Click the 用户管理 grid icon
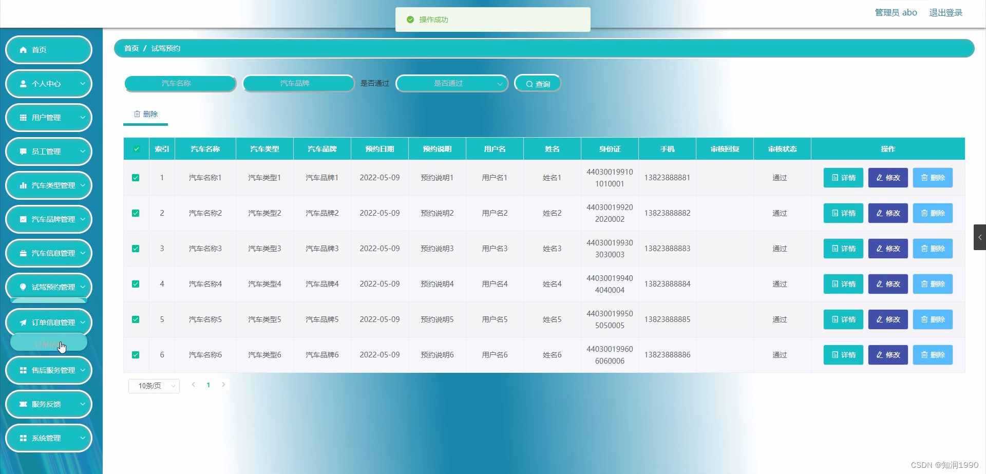 pyautogui.click(x=22, y=118)
